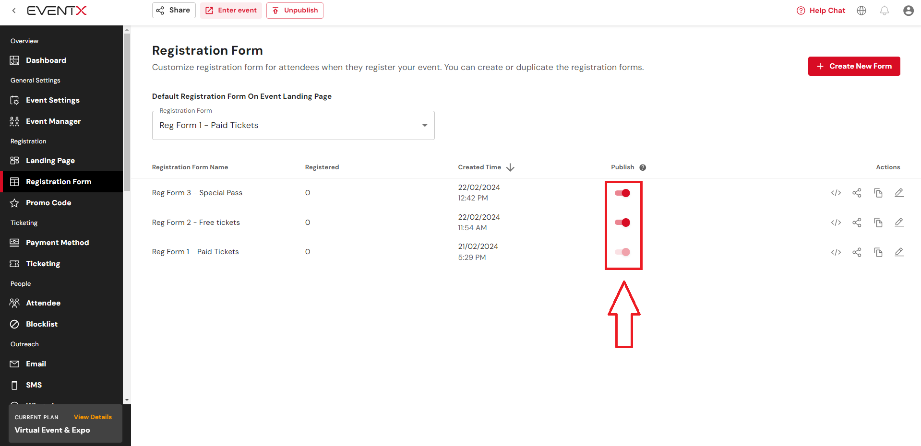Image resolution: width=921 pixels, height=446 pixels.
Task: Click the Enter event button
Action: coord(231,11)
